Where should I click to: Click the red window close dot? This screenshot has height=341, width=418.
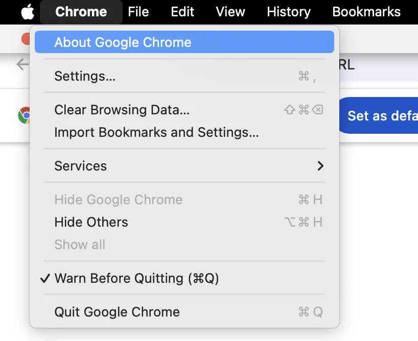click(26, 39)
